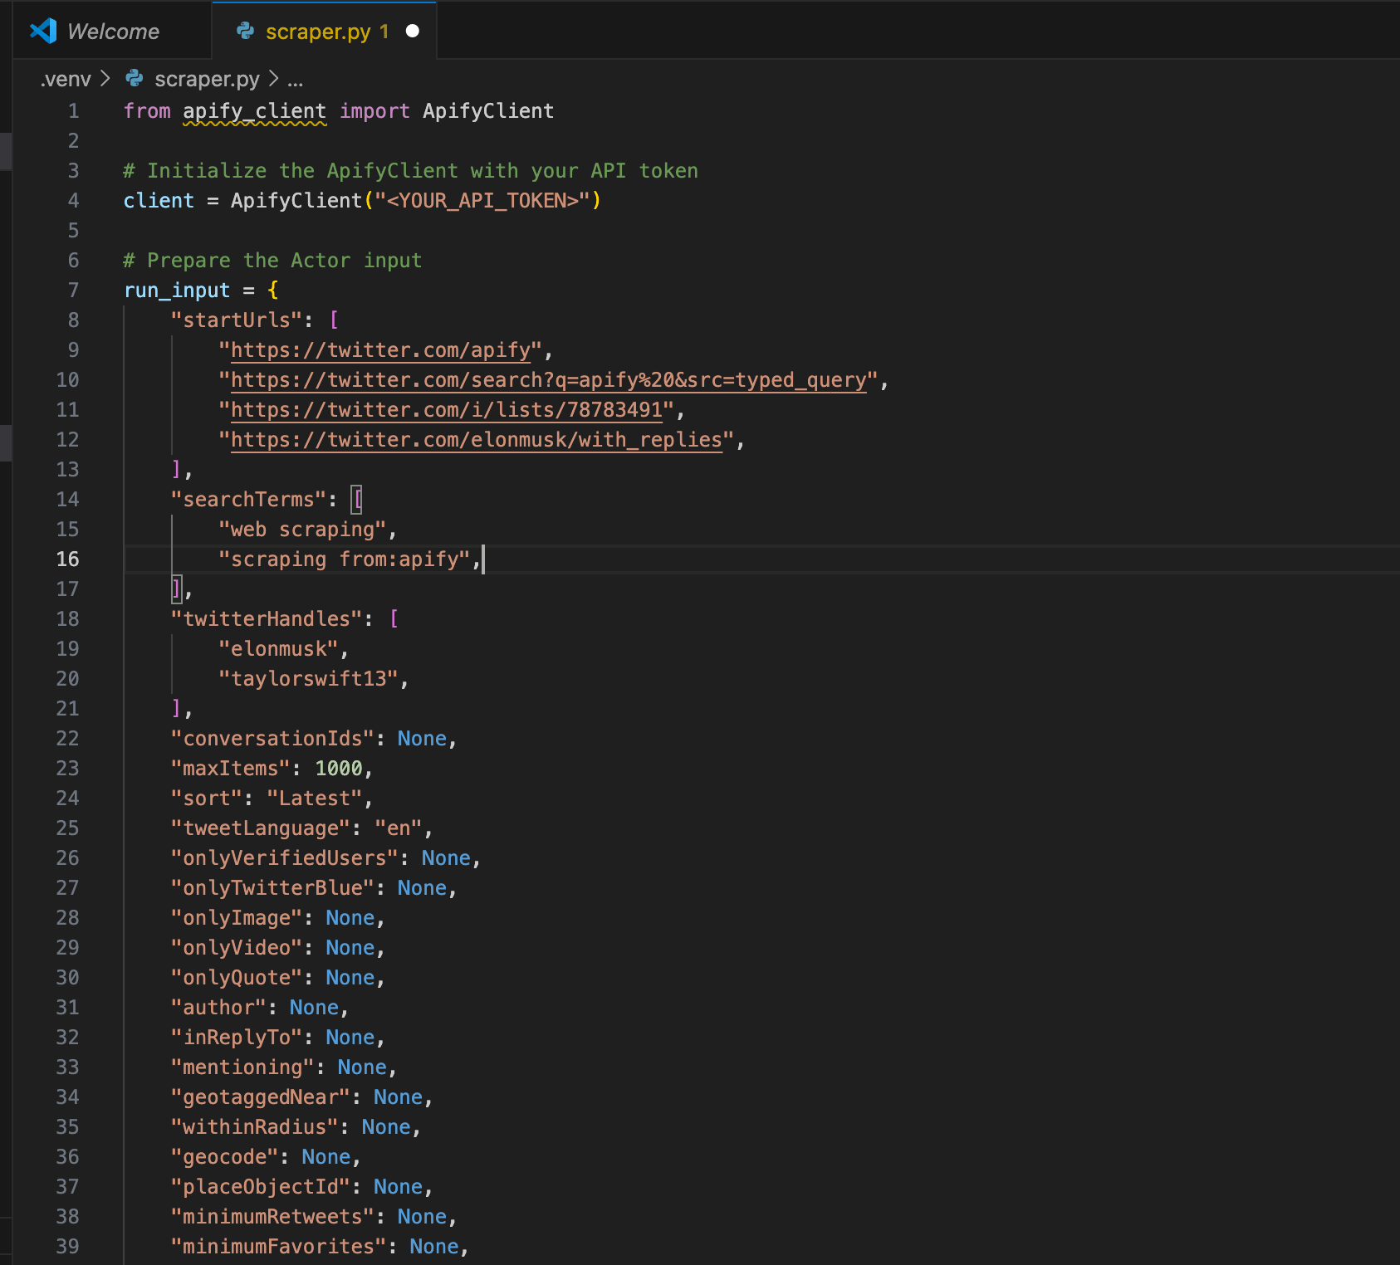Open the twitter lists 78783491 link
The height and width of the screenshot is (1265, 1400).
click(x=448, y=409)
